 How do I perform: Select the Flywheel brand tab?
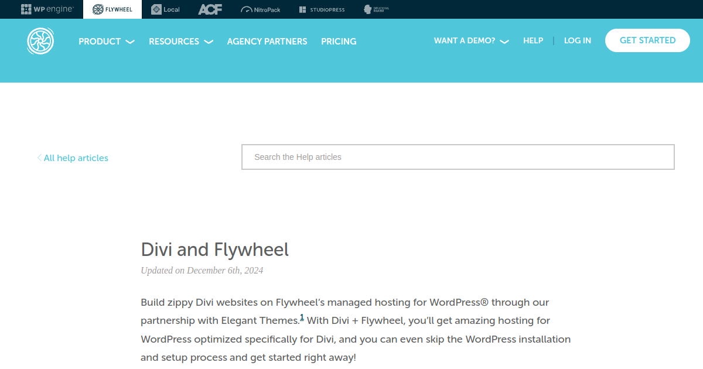(x=112, y=9)
